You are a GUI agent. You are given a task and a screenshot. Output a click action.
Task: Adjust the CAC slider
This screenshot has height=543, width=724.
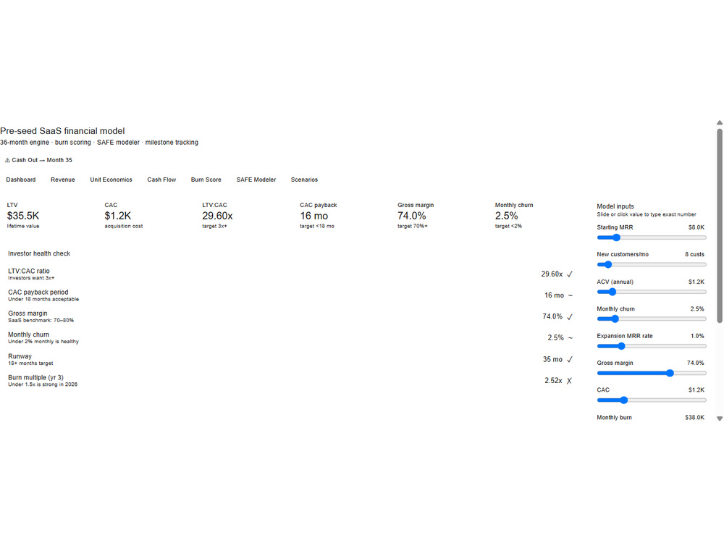(x=652, y=400)
